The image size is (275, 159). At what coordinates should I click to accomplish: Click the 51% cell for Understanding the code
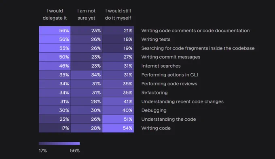click(x=118, y=119)
